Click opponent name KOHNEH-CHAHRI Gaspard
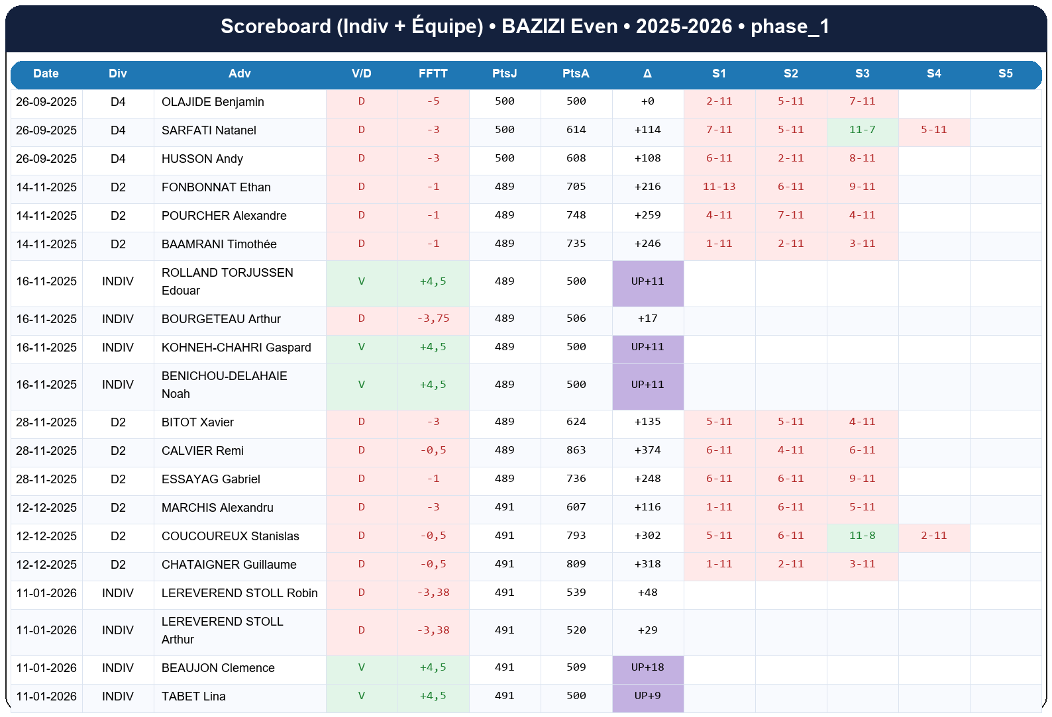The image size is (1052, 717). pos(236,348)
